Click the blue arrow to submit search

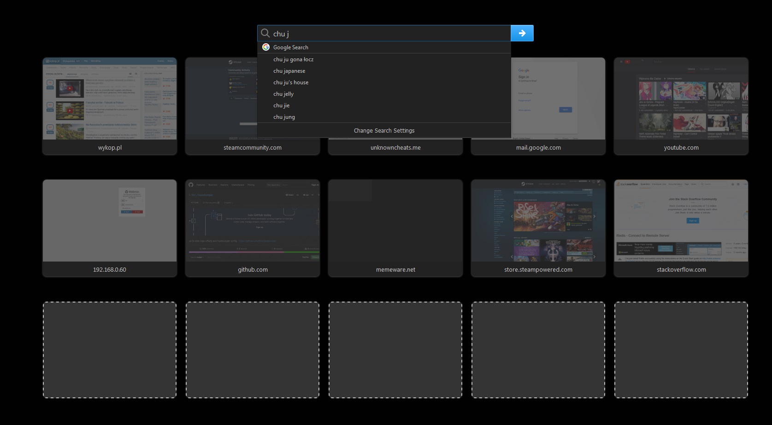tap(522, 33)
